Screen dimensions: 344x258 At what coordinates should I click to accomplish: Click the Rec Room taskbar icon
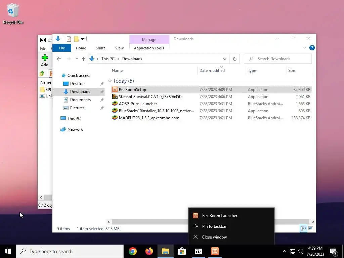215,251
